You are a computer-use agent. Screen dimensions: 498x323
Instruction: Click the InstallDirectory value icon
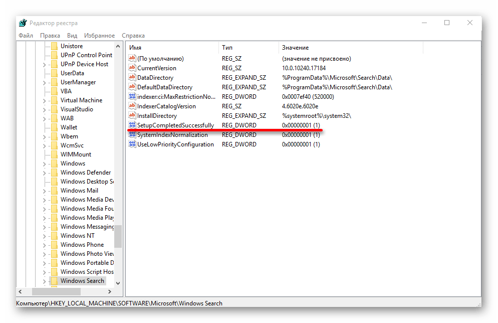tap(132, 116)
